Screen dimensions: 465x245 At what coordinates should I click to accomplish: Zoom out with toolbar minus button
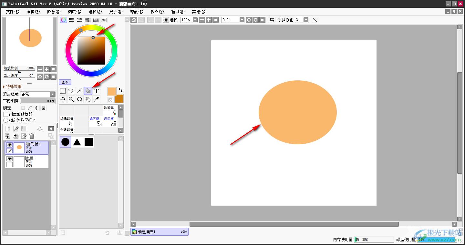202,20
